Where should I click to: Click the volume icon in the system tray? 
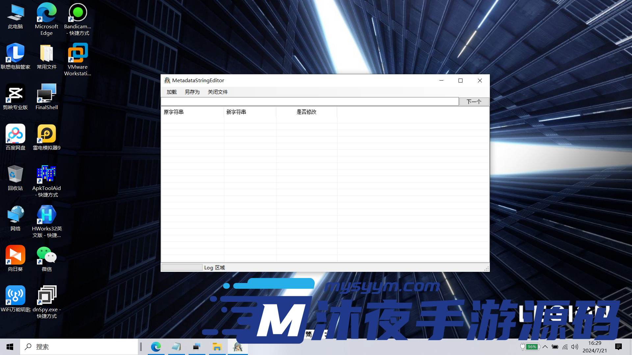point(575,346)
